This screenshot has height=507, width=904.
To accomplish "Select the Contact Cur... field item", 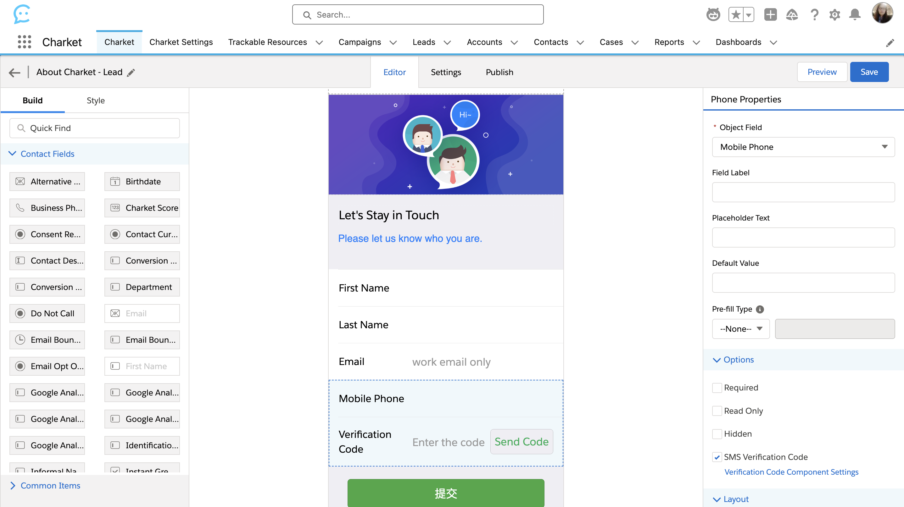I will (142, 234).
